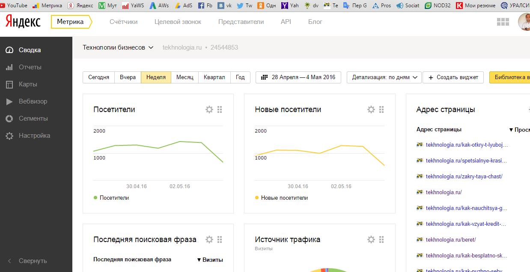Open settings gear of Источник трафика widget

(371, 239)
